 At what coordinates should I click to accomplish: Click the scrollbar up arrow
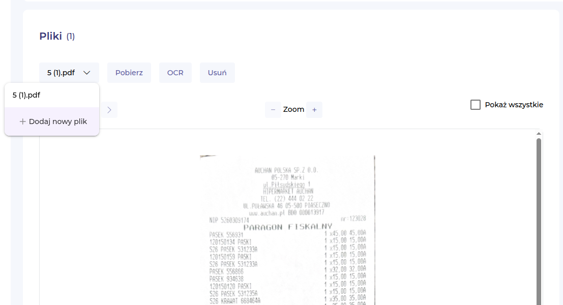click(x=539, y=134)
